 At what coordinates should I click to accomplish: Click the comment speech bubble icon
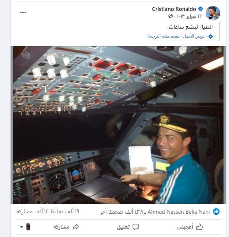[136, 227]
